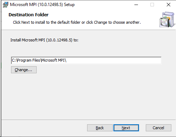Click the 'Destination Folder' heading
Image resolution: width=176 pixels, height=137 pixels.
tap(28, 15)
